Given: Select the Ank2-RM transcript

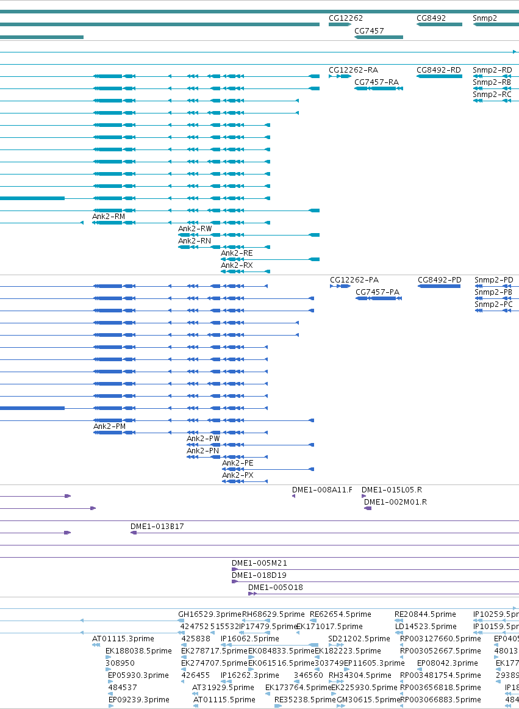Looking at the screenshot, I should click(109, 217).
